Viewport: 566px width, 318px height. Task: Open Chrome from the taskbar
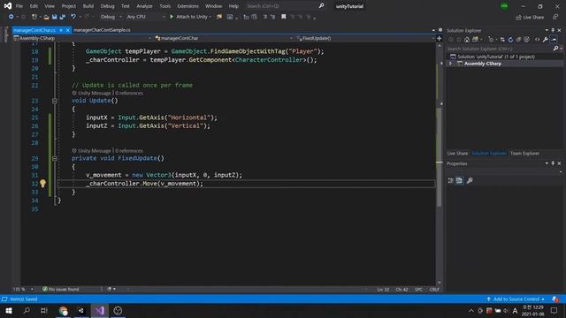pos(63,310)
